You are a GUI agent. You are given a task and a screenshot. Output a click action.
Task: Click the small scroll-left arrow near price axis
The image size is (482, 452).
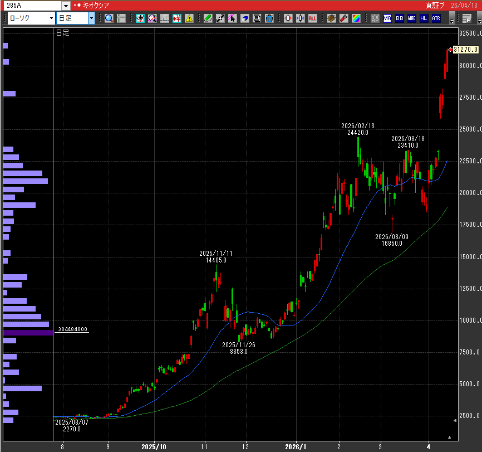point(455,421)
